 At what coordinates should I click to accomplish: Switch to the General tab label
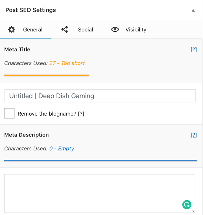(33, 30)
